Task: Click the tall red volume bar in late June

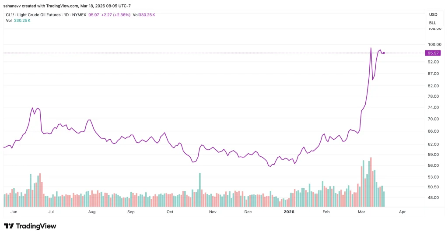Action: point(39,189)
